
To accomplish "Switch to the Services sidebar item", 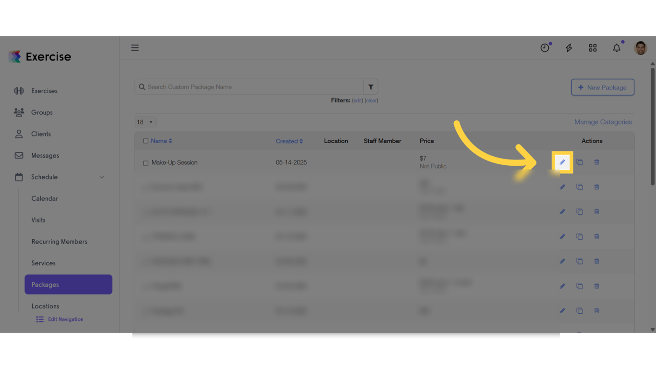I will 43,263.
